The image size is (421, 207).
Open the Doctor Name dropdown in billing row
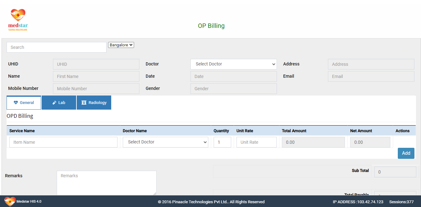[x=165, y=142]
